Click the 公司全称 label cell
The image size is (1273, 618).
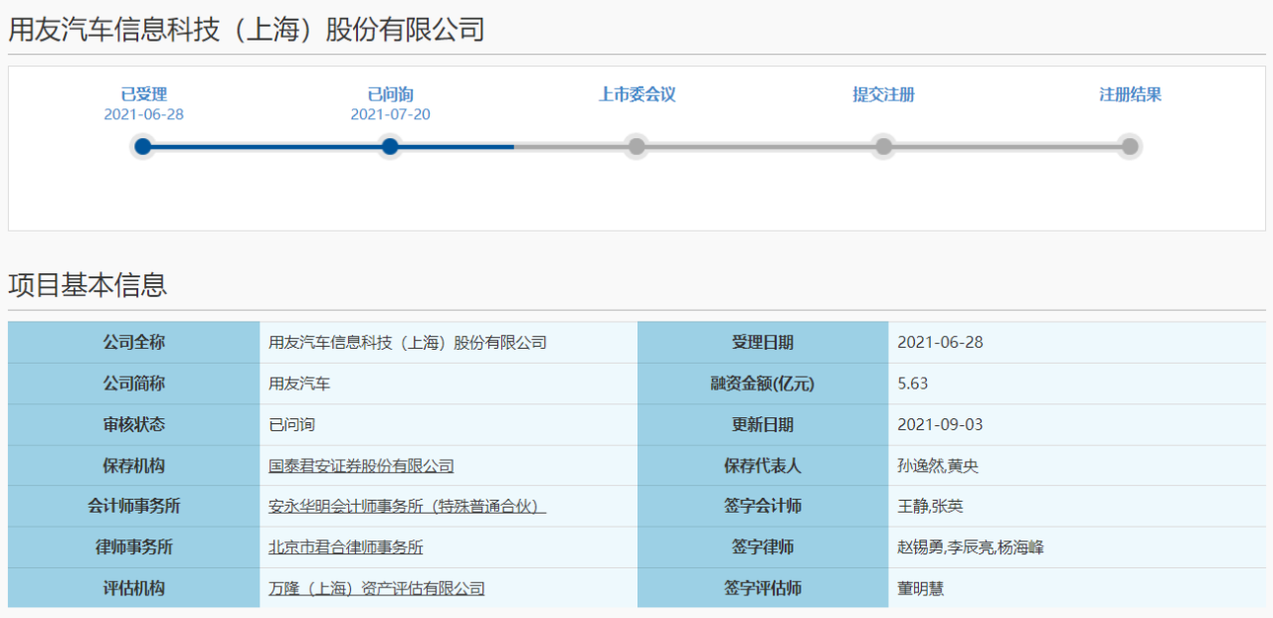[x=134, y=343]
